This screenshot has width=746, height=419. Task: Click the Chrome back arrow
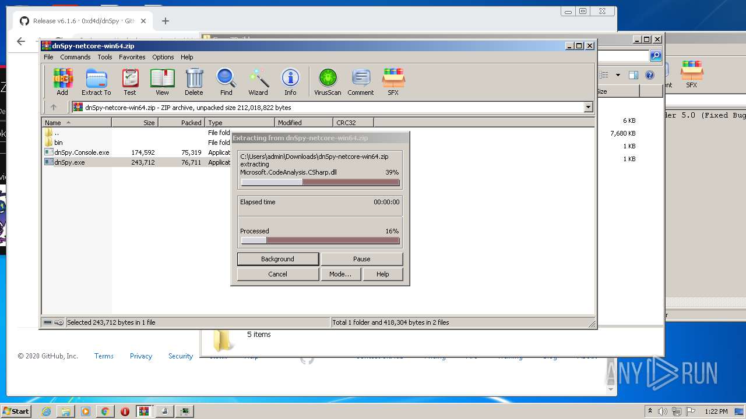point(21,41)
